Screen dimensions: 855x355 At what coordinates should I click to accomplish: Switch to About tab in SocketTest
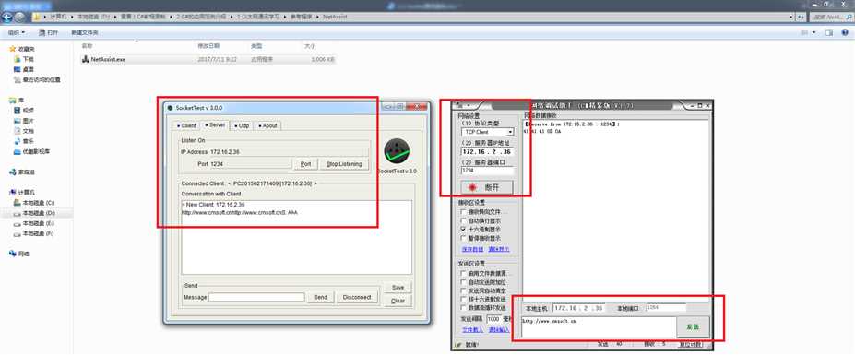coord(267,126)
